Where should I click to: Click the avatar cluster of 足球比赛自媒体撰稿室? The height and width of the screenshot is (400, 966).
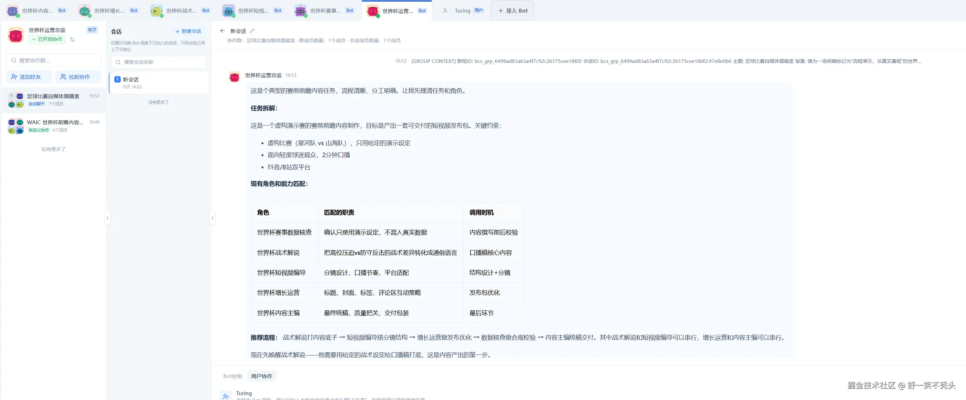[16, 100]
